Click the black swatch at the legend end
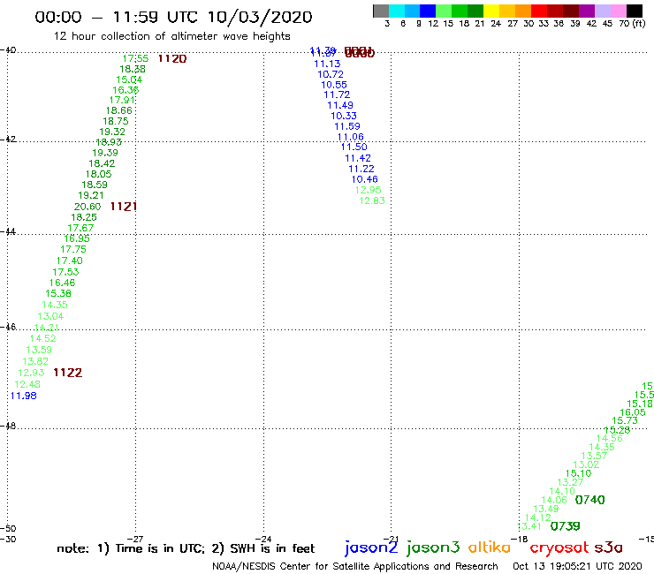This screenshot has width=654, height=574. coord(634,11)
